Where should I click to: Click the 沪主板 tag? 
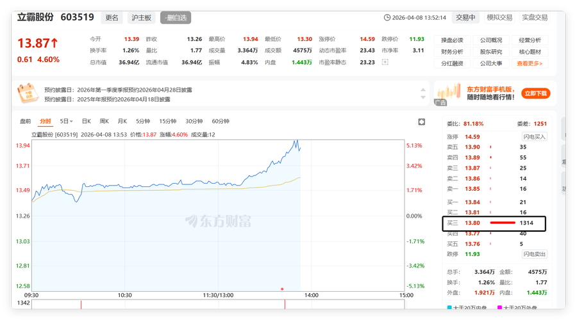click(x=141, y=18)
